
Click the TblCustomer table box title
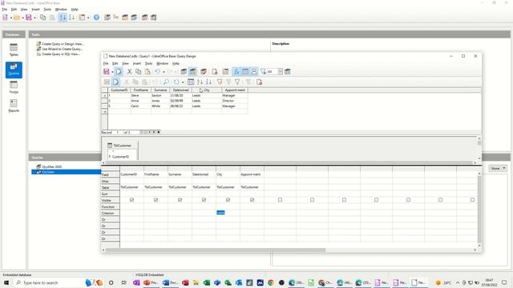click(x=122, y=146)
